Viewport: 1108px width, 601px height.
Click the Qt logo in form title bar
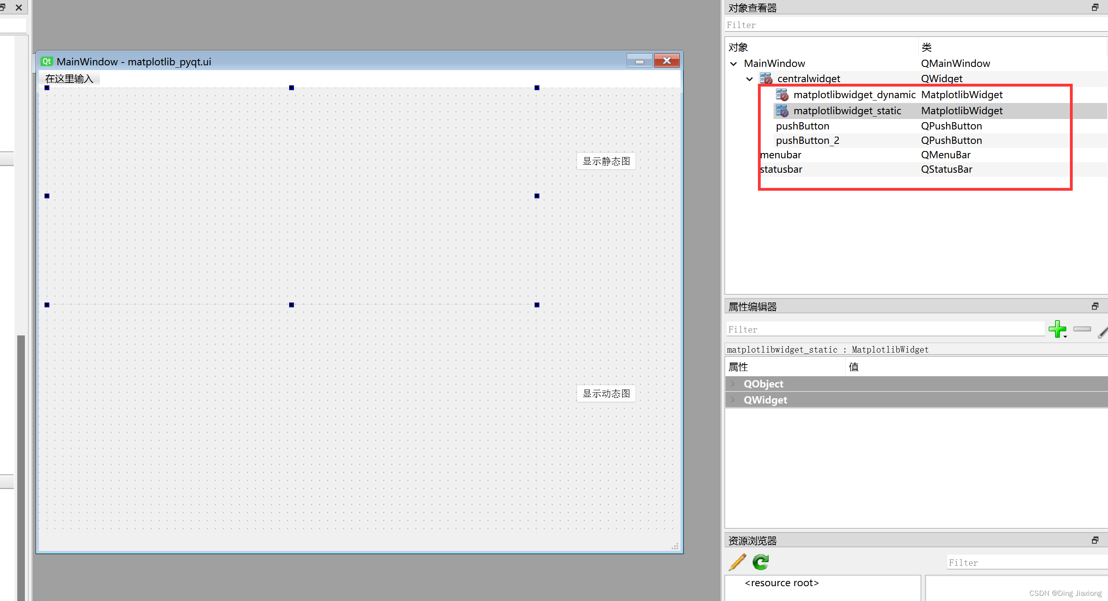coord(47,61)
